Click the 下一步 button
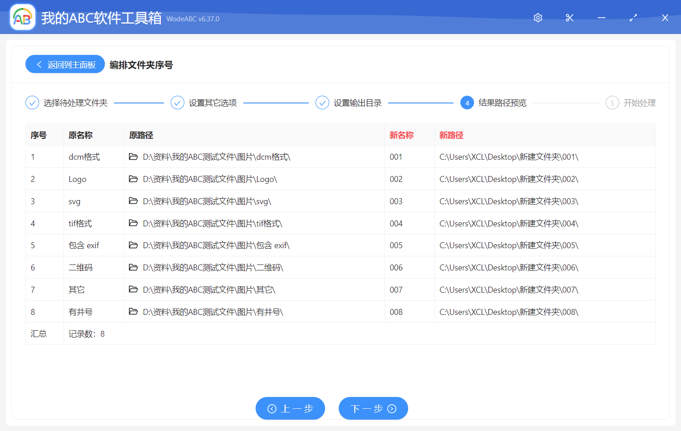This screenshot has width=681, height=431. coord(373,408)
